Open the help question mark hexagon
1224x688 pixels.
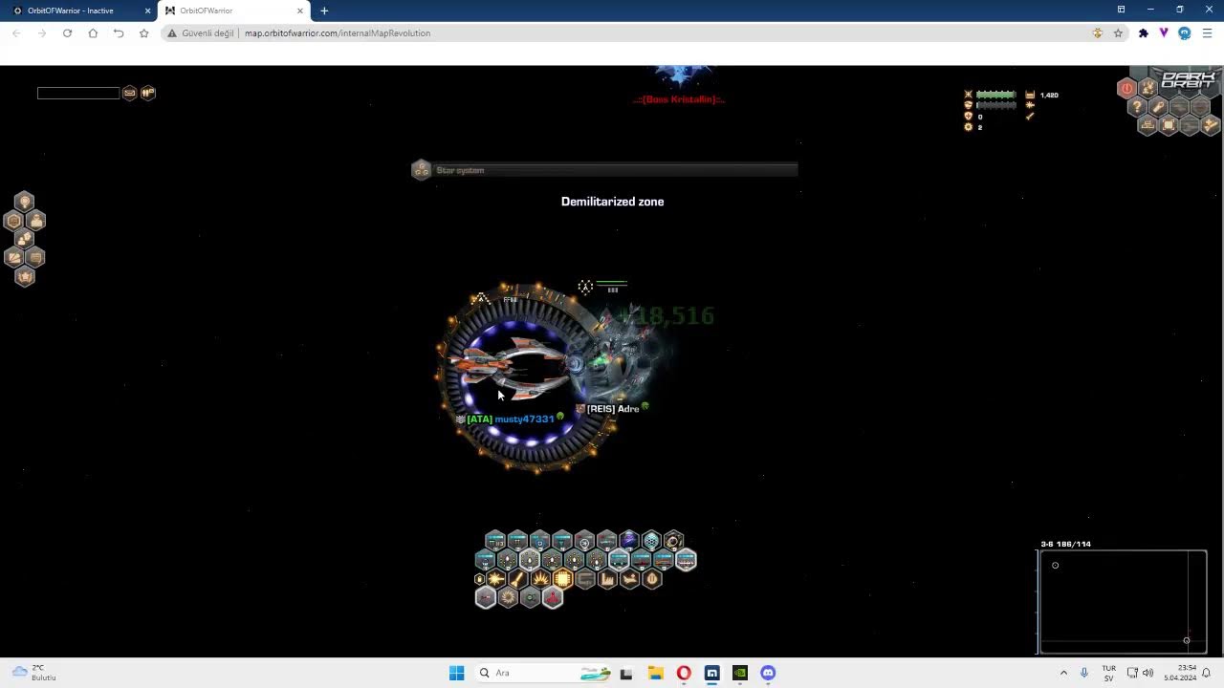(x=1137, y=107)
